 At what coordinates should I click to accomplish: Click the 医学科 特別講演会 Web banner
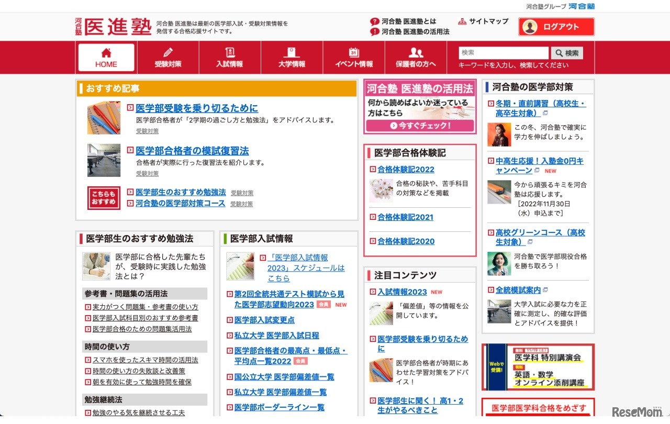click(x=538, y=367)
